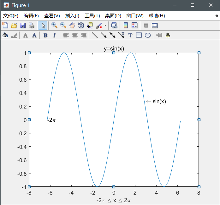
Task: Toggle the Edit Plot arrow tool
Action: (x=43, y=26)
